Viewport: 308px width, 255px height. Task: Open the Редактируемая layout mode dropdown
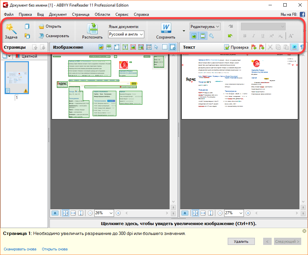click(x=205, y=26)
